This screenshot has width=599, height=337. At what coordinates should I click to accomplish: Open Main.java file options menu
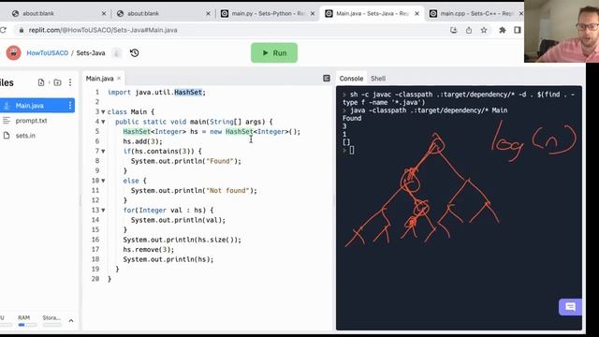70,106
